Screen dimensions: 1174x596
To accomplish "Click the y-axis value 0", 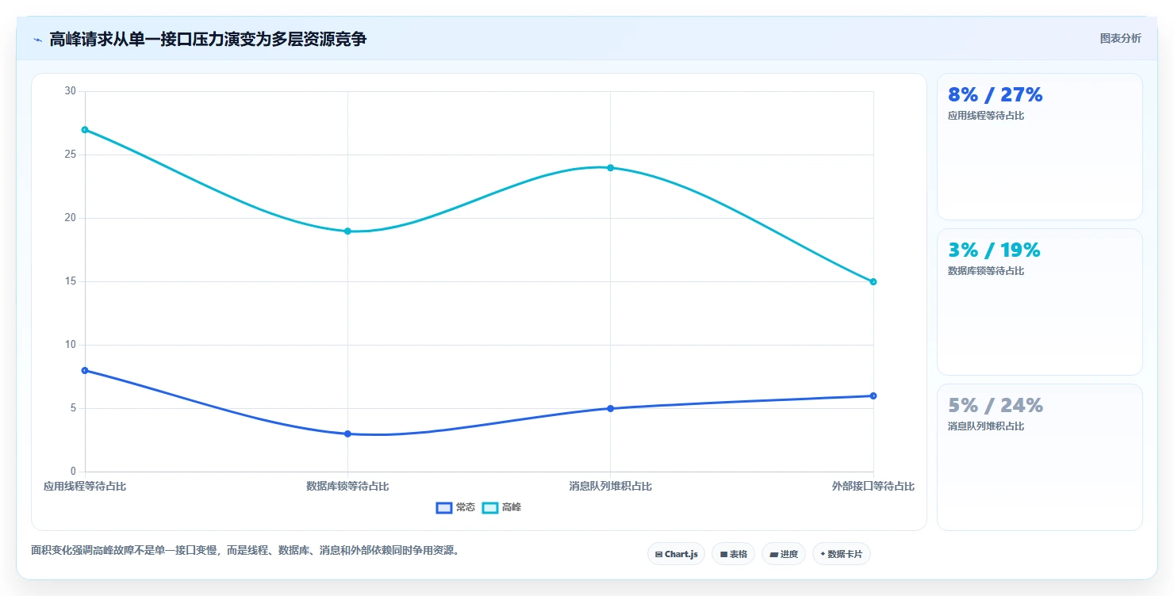I will [73, 472].
